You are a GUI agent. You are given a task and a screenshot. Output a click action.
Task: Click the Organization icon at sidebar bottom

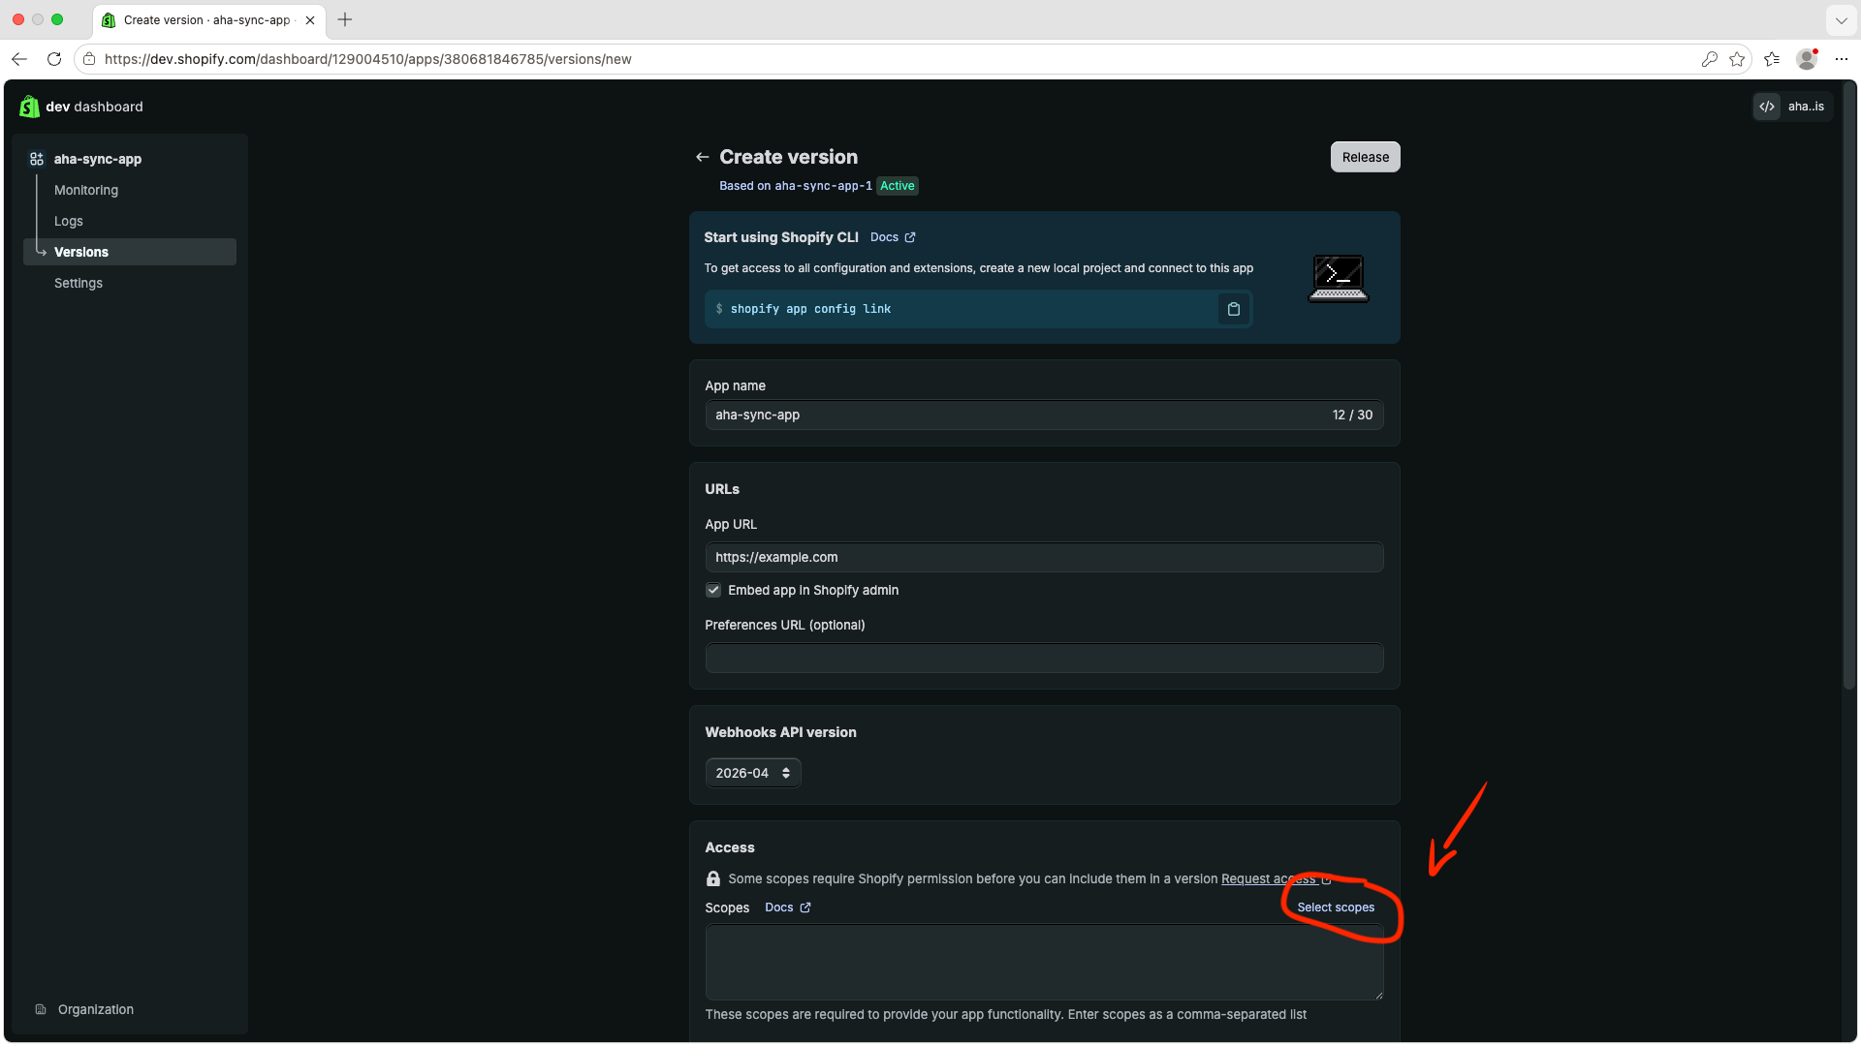coord(41,1009)
